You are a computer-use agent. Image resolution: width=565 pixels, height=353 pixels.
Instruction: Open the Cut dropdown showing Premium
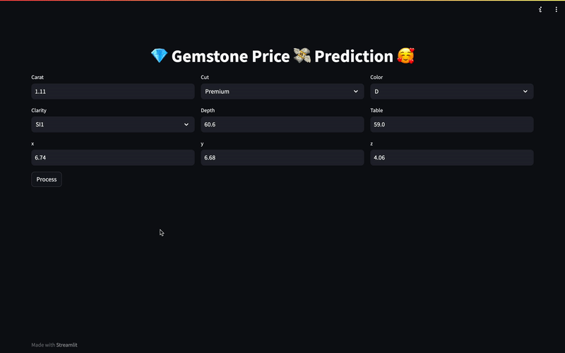point(282,92)
